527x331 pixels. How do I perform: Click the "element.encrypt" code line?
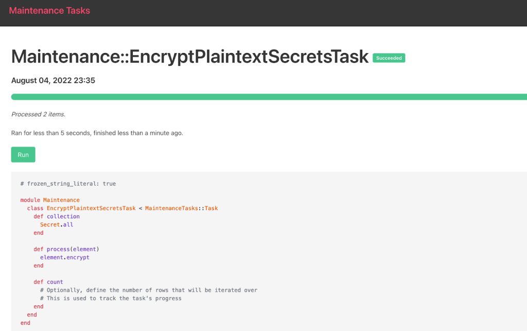(64, 257)
